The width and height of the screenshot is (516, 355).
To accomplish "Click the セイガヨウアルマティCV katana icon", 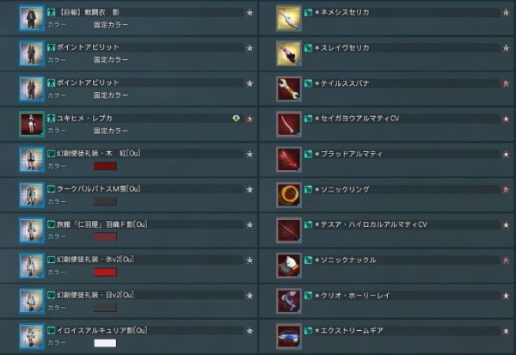I will point(289,124).
